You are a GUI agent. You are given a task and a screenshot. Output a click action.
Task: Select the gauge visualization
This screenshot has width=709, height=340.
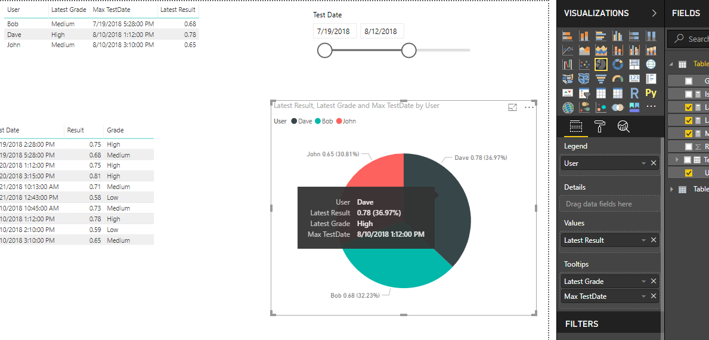point(618,79)
